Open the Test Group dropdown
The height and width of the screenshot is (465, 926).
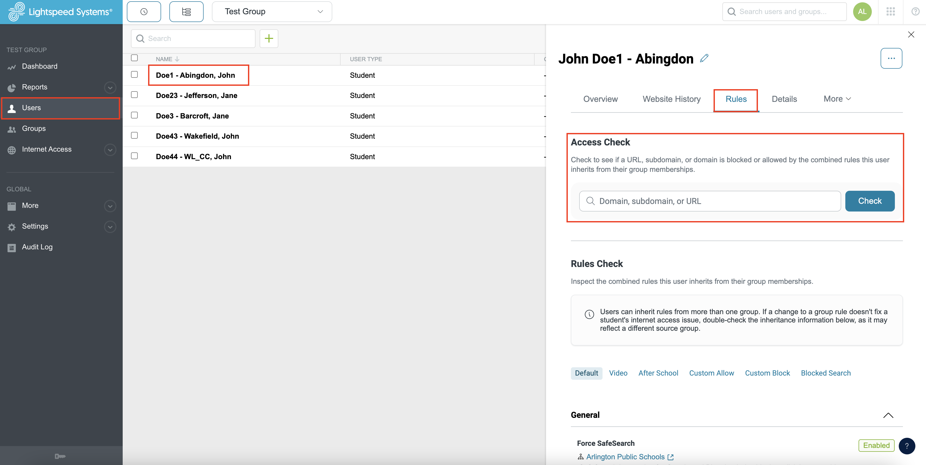[x=272, y=11]
